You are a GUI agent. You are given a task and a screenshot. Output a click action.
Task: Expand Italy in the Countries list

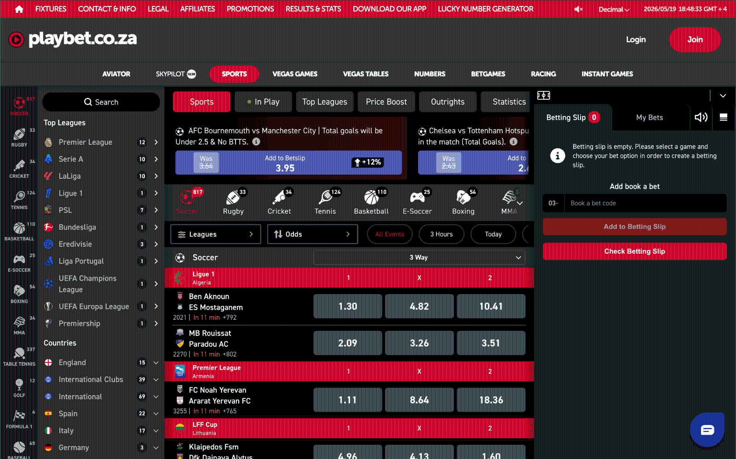pos(156,431)
